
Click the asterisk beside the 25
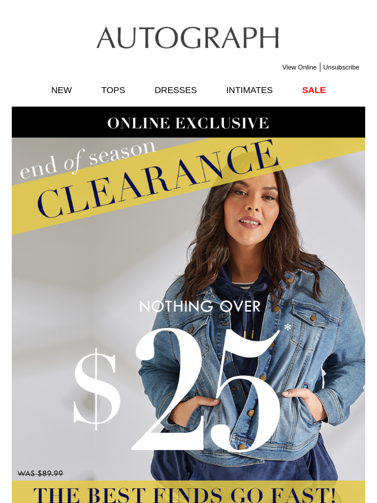tap(287, 327)
